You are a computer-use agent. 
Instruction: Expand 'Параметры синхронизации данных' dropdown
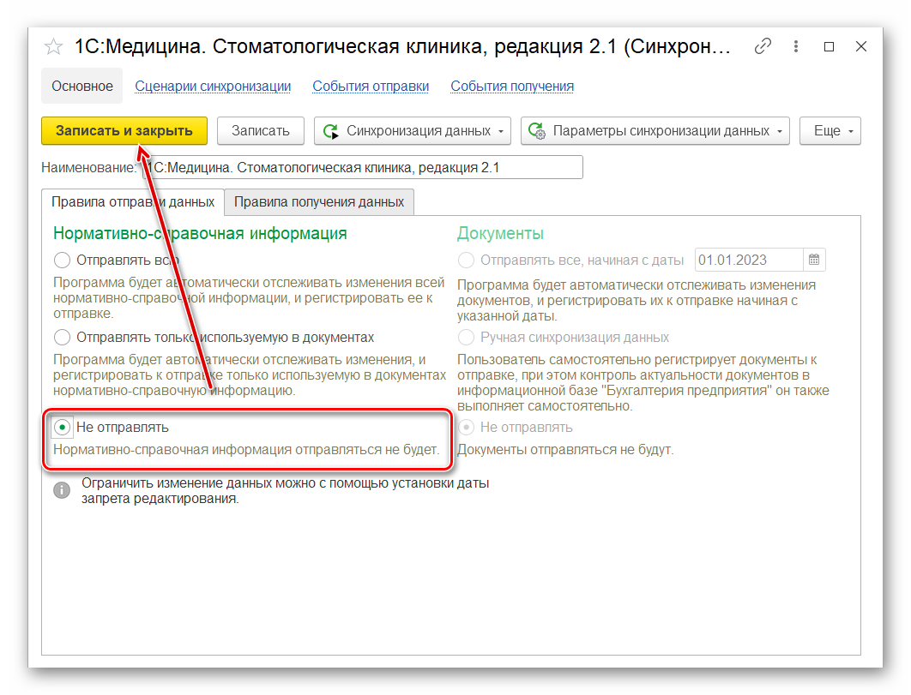pyautogui.click(x=655, y=131)
